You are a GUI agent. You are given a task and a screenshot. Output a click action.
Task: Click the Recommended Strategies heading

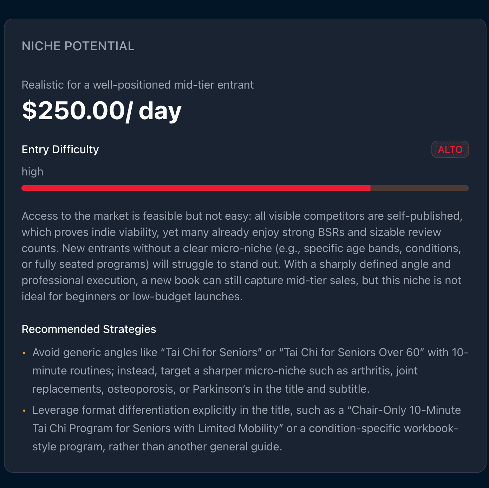click(x=89, y=329)
